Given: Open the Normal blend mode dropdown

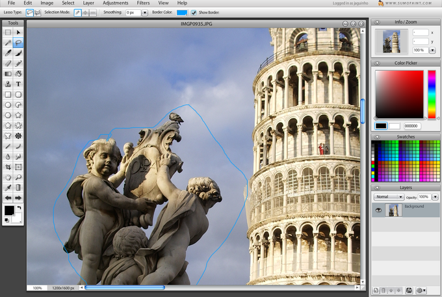Looking at the screenshot, I should pos(389,197).
